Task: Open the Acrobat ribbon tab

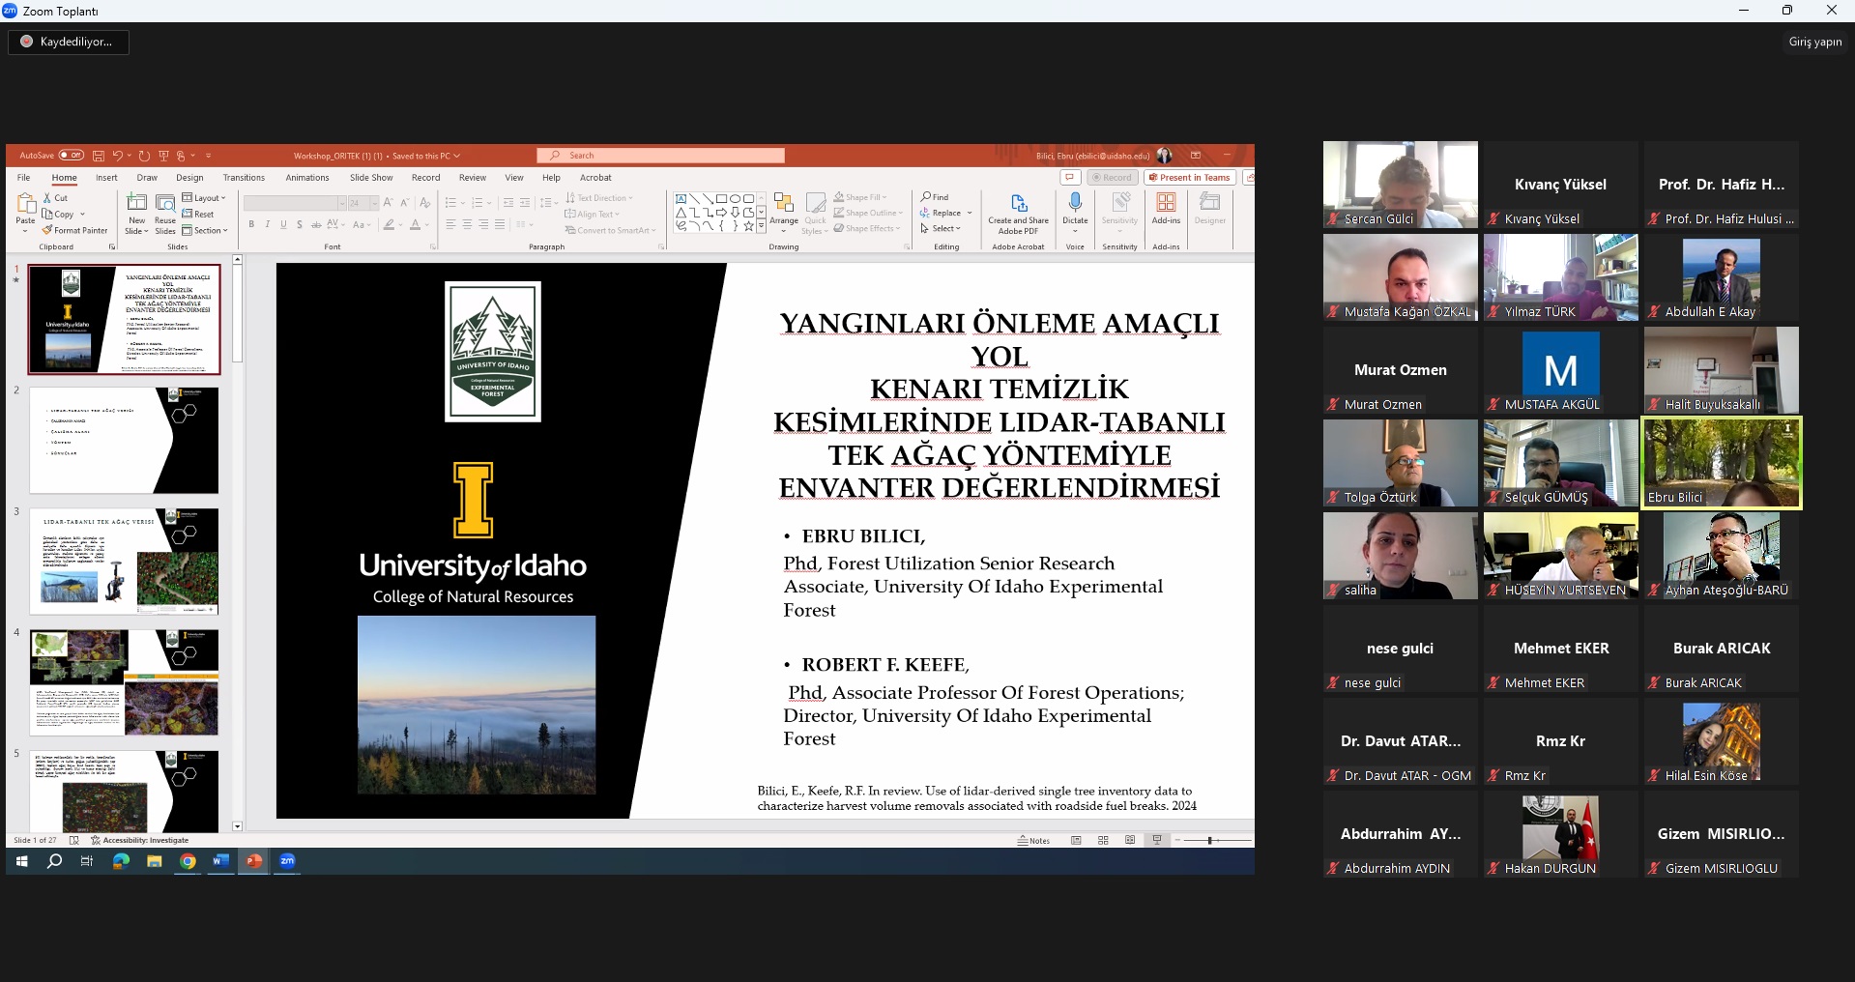Action: (595, 178)
